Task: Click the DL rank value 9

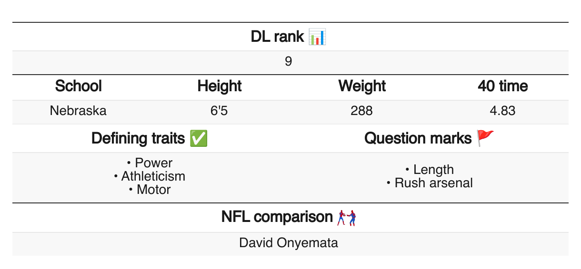Action: (289, 62)
